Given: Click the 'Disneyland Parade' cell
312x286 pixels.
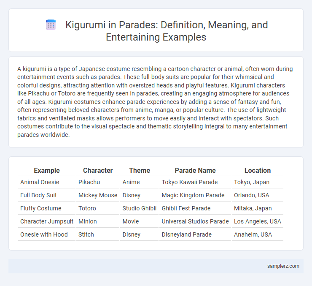Looking at the screenshot, I should (x=195, y=234).
